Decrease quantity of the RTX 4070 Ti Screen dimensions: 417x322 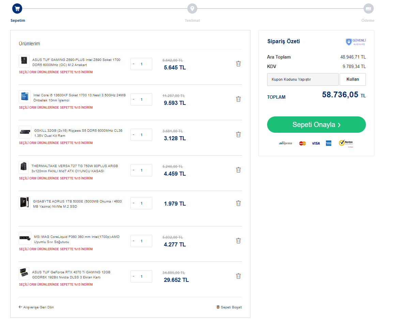[134, 276]
